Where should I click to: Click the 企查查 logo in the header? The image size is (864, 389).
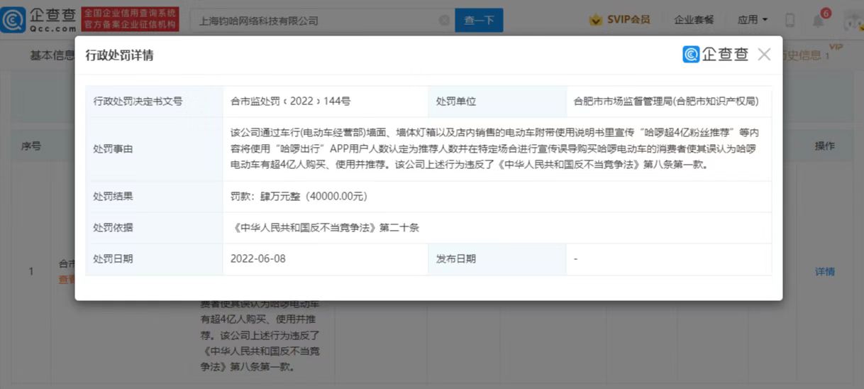pyautogui.click(x=38, y=20)
